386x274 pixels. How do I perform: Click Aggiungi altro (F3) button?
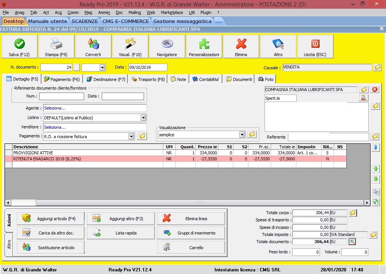tap(121, 218)
